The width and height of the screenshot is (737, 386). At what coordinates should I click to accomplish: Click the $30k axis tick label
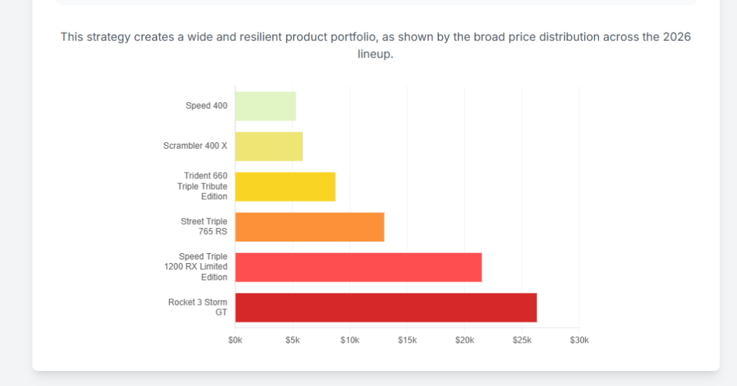tap(579, 340)
